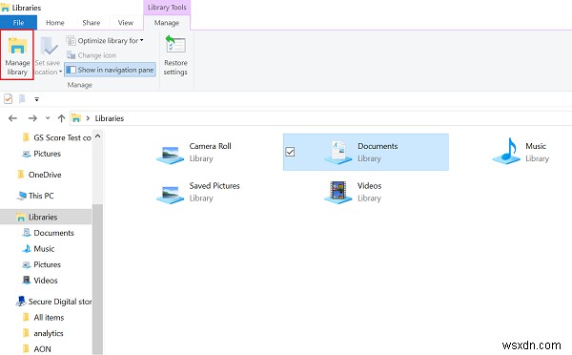The height and width of the screenshot is (355, 572).
Task: Open the Recent locations dropdown chevron
Action: 48,118
